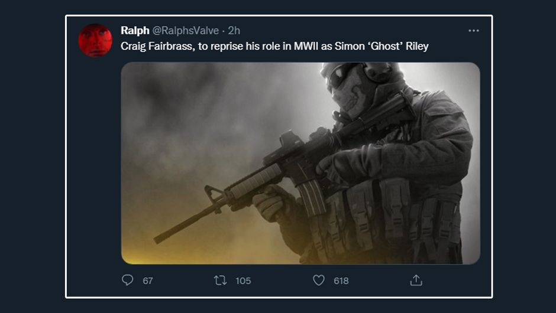Screen dimensions: 556x313
Task: Open the three-dot more options menu
Action: point(474,31)
